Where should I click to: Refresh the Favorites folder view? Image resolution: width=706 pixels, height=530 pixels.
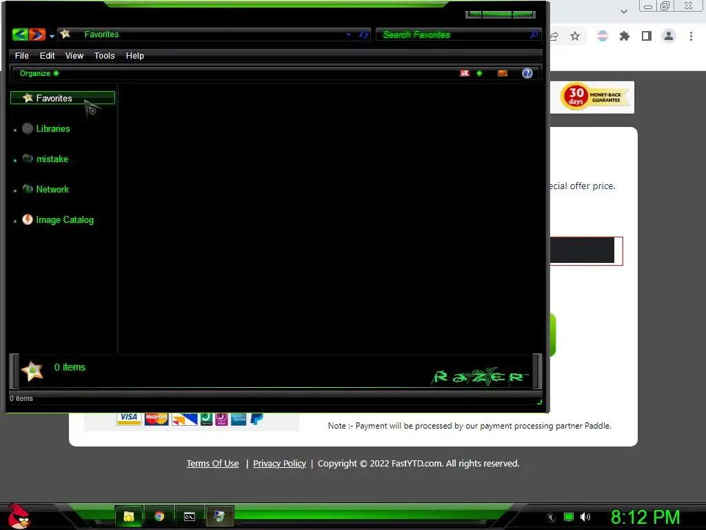point(363,35)
